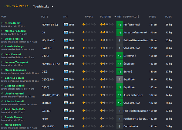The width and height of the screenshot is (182, 130).
Task: Click the San Marino flag in Giacomo Rinaldi's row
Action: tap(66, 87)
